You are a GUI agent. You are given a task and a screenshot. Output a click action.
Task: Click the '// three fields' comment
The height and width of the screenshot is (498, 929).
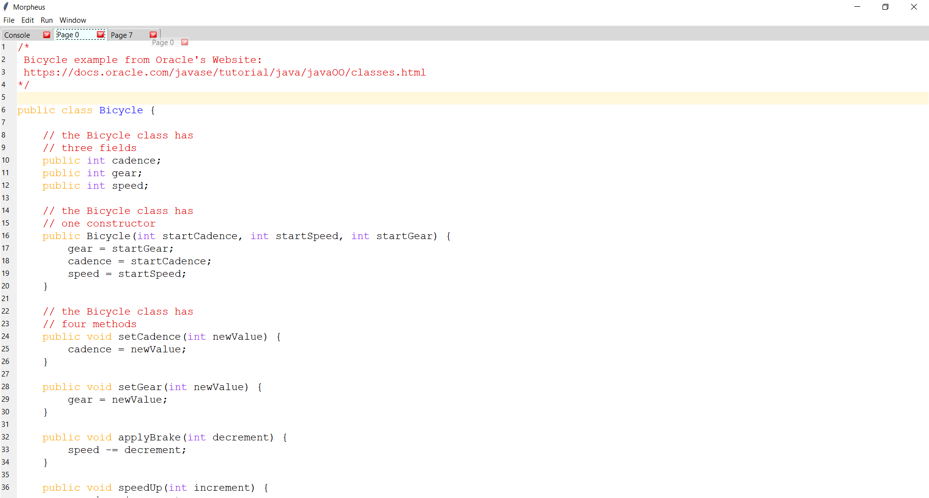(x=90, y=148)
